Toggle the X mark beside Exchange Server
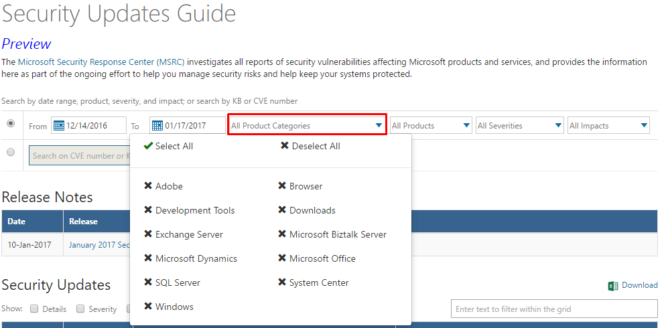 148,234
